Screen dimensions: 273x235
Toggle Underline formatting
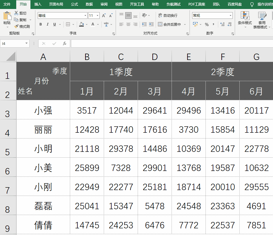click(x=55, y=24)
